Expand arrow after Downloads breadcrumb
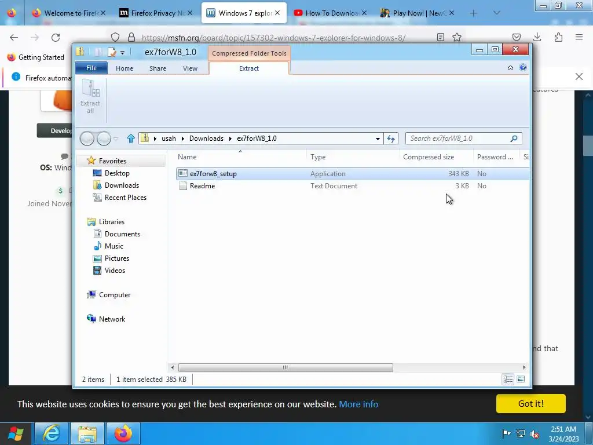 230,139
